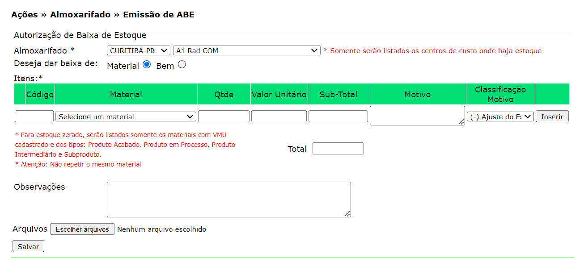Image resolution: width=588 pixels, height=258 pixels.
Task: Click the Total field
Action: click(338, 149)
